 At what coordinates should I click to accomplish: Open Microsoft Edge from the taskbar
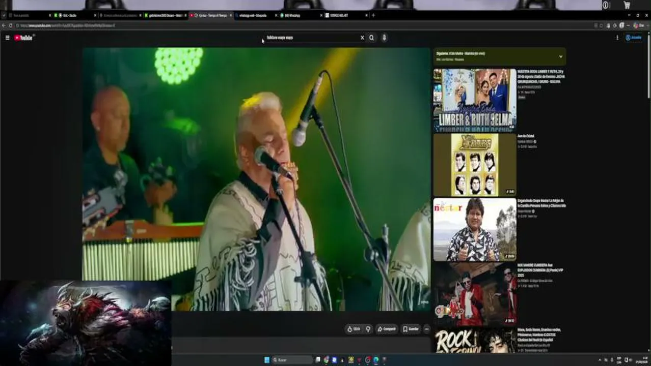tap(376, 360)
